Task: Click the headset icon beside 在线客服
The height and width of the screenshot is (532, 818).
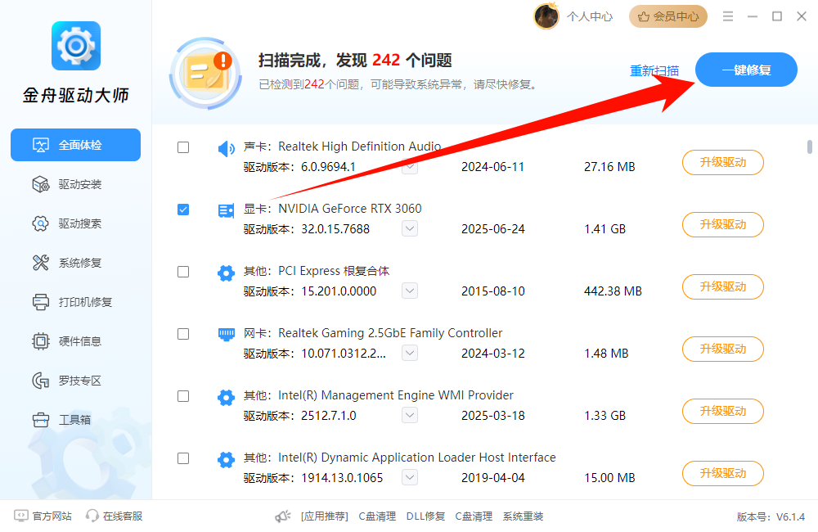Action: pos(92,516)
